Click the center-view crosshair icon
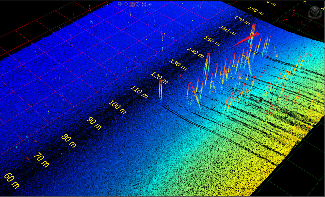This screenshot has height=197, width=325. [x=150, y=4]
